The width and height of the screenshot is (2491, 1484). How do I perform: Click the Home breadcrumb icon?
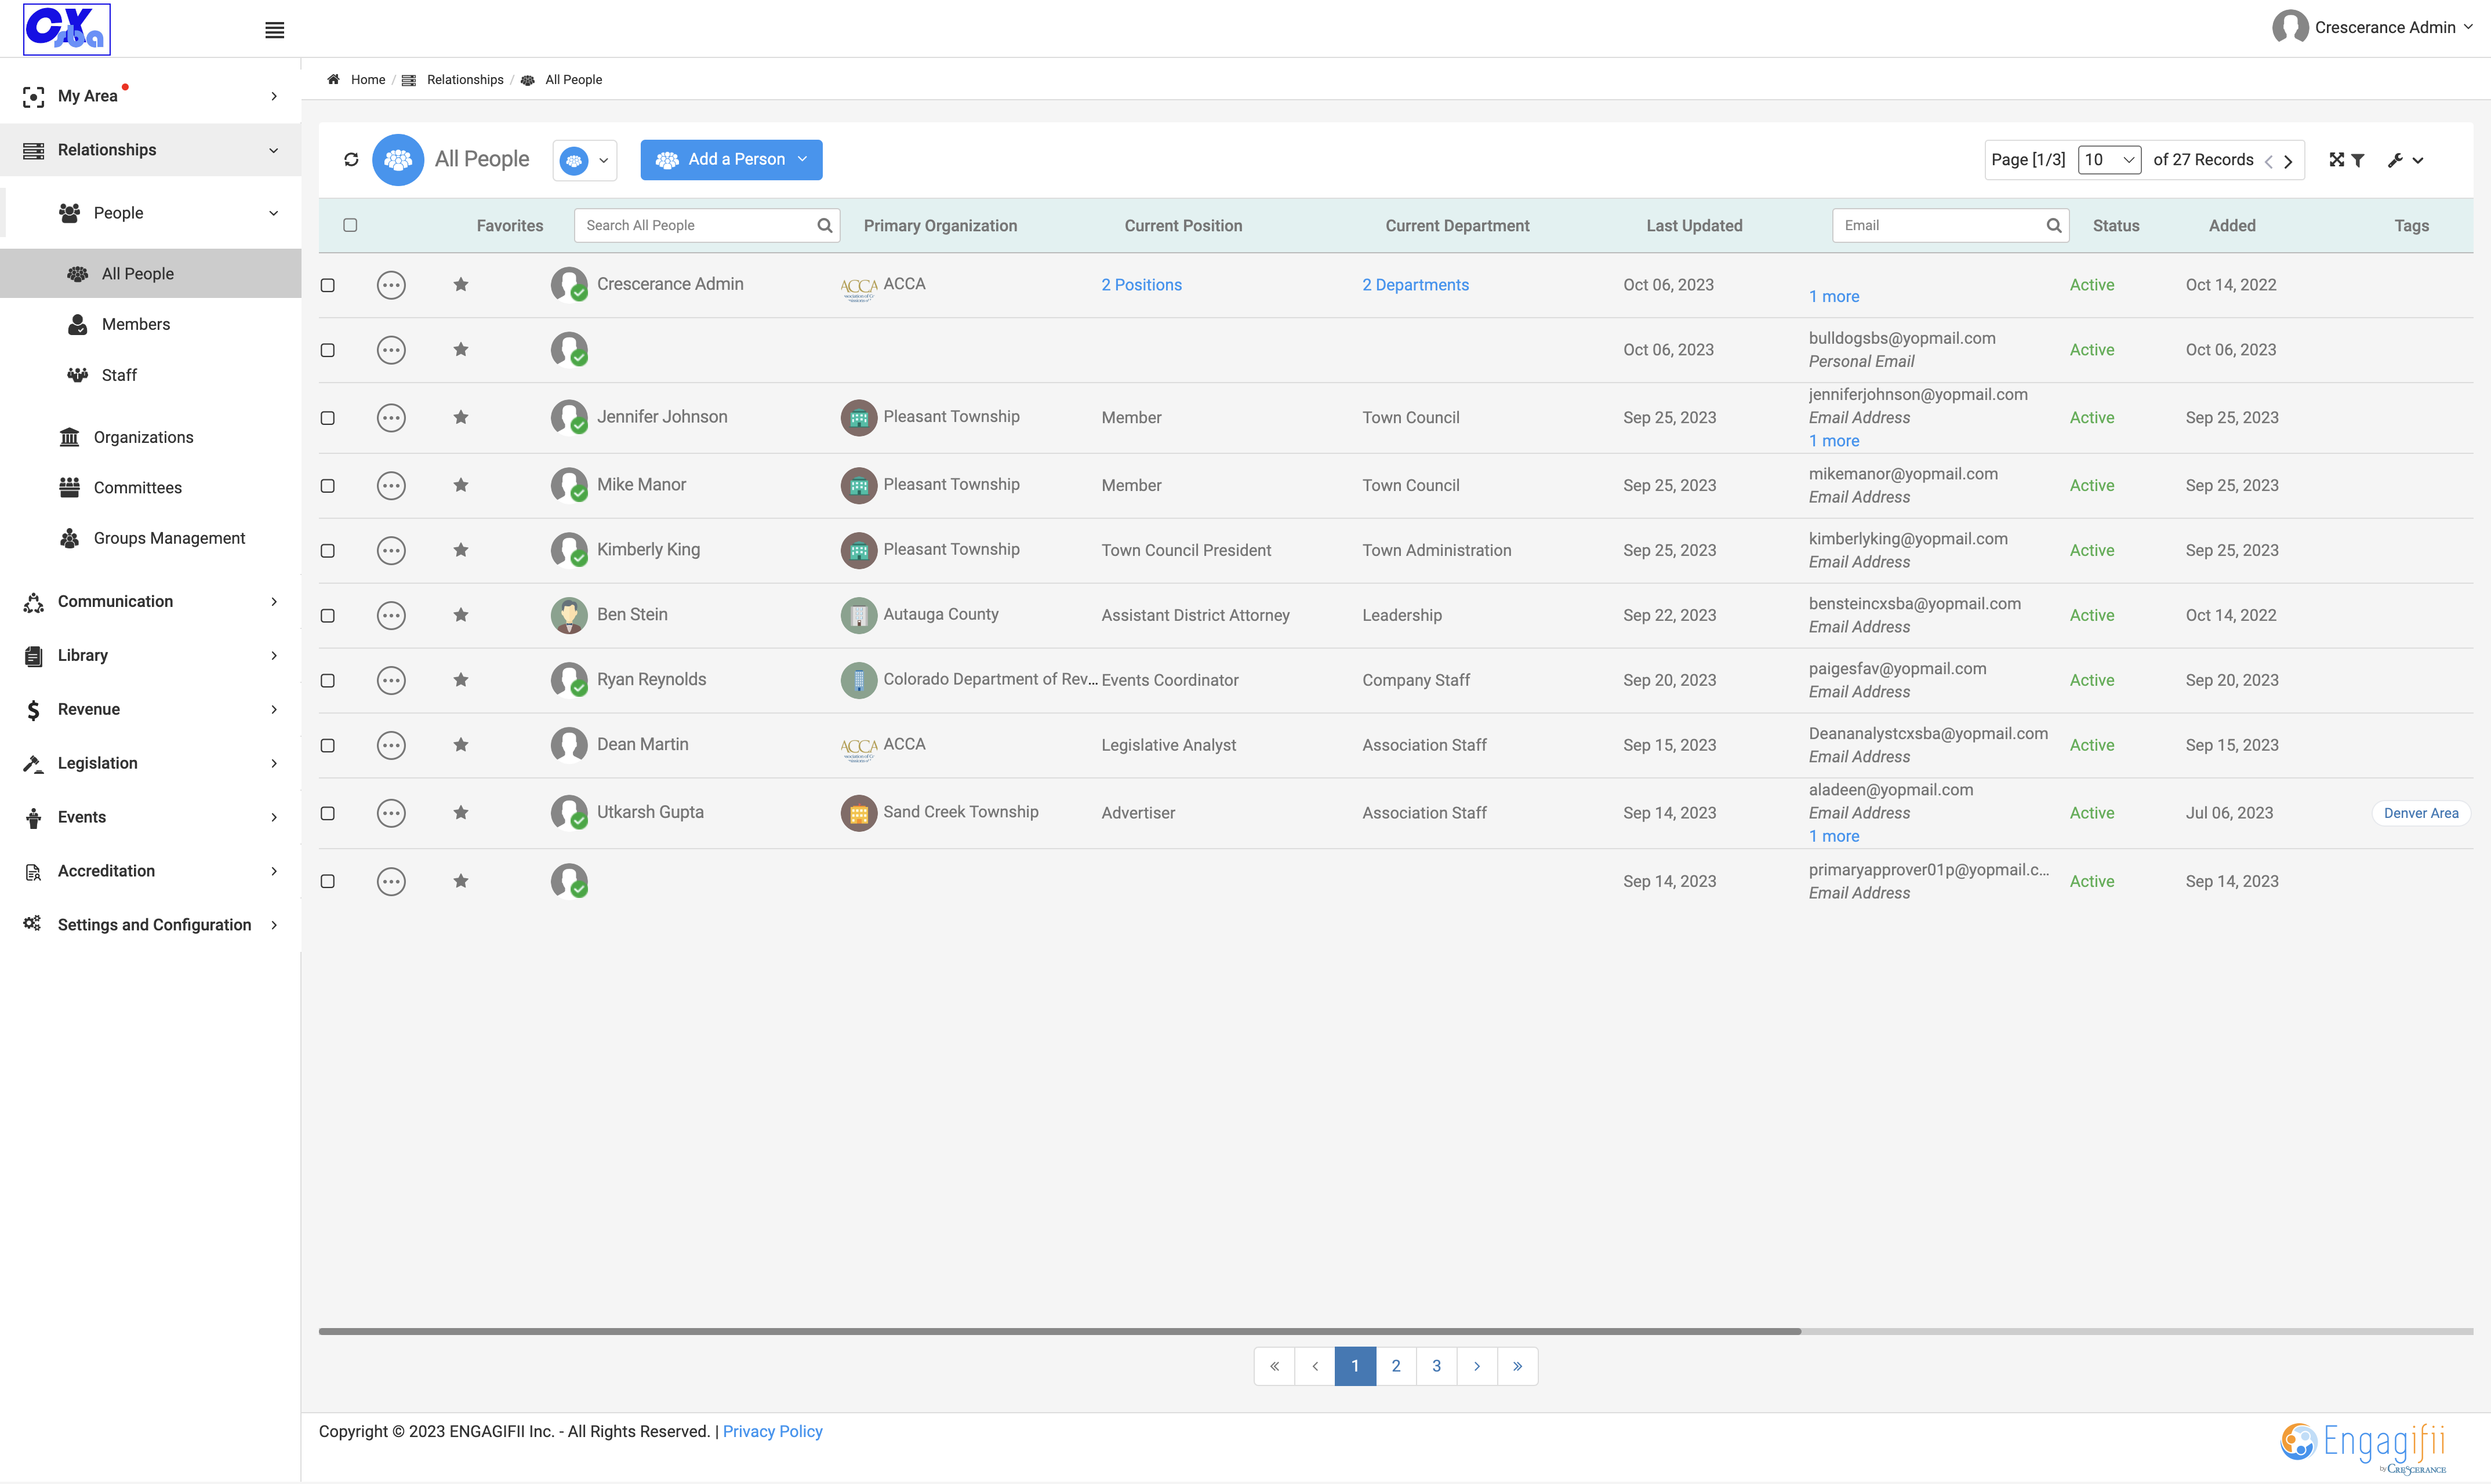click(x=333, y=80)
